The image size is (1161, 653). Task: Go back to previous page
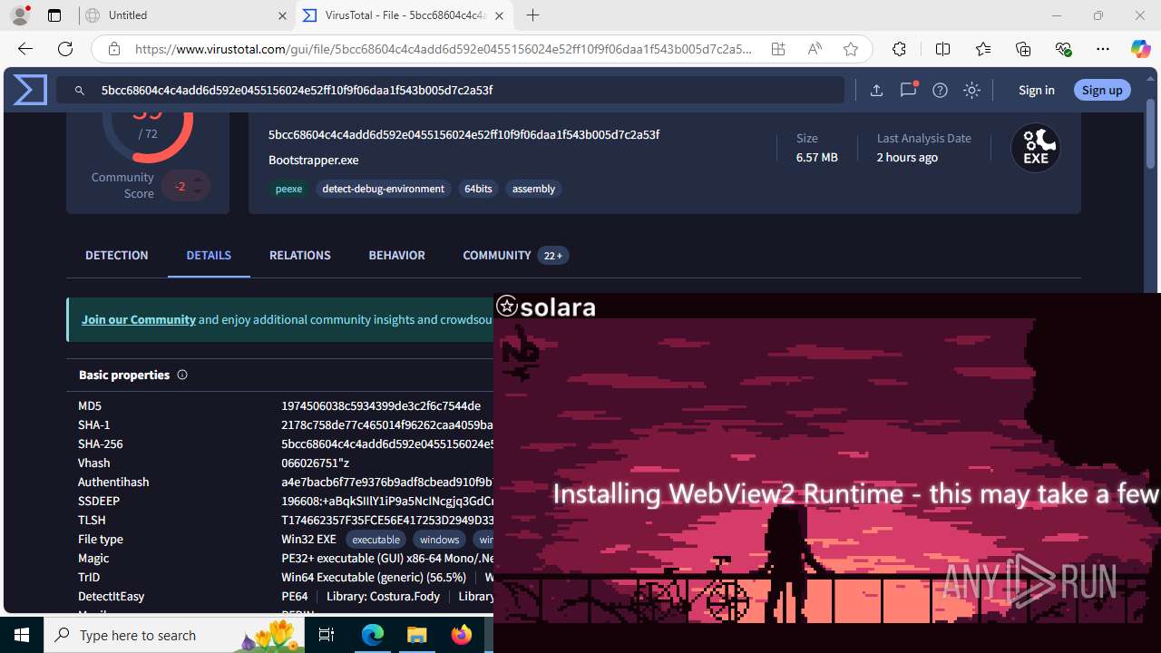24,49
